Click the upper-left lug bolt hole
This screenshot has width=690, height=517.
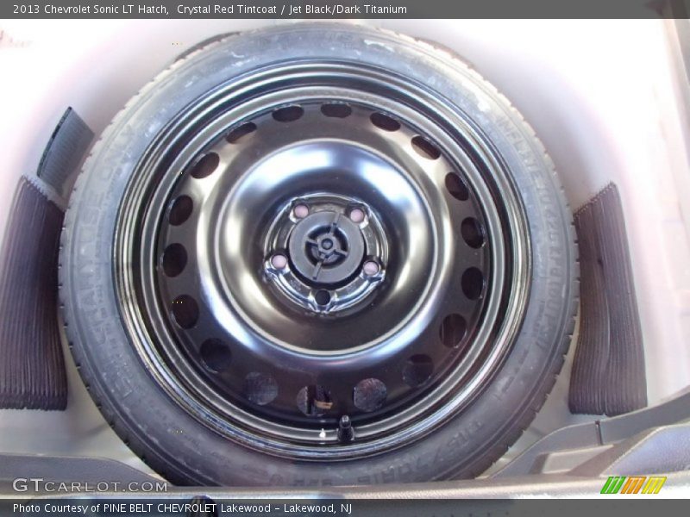click(300, 211)
